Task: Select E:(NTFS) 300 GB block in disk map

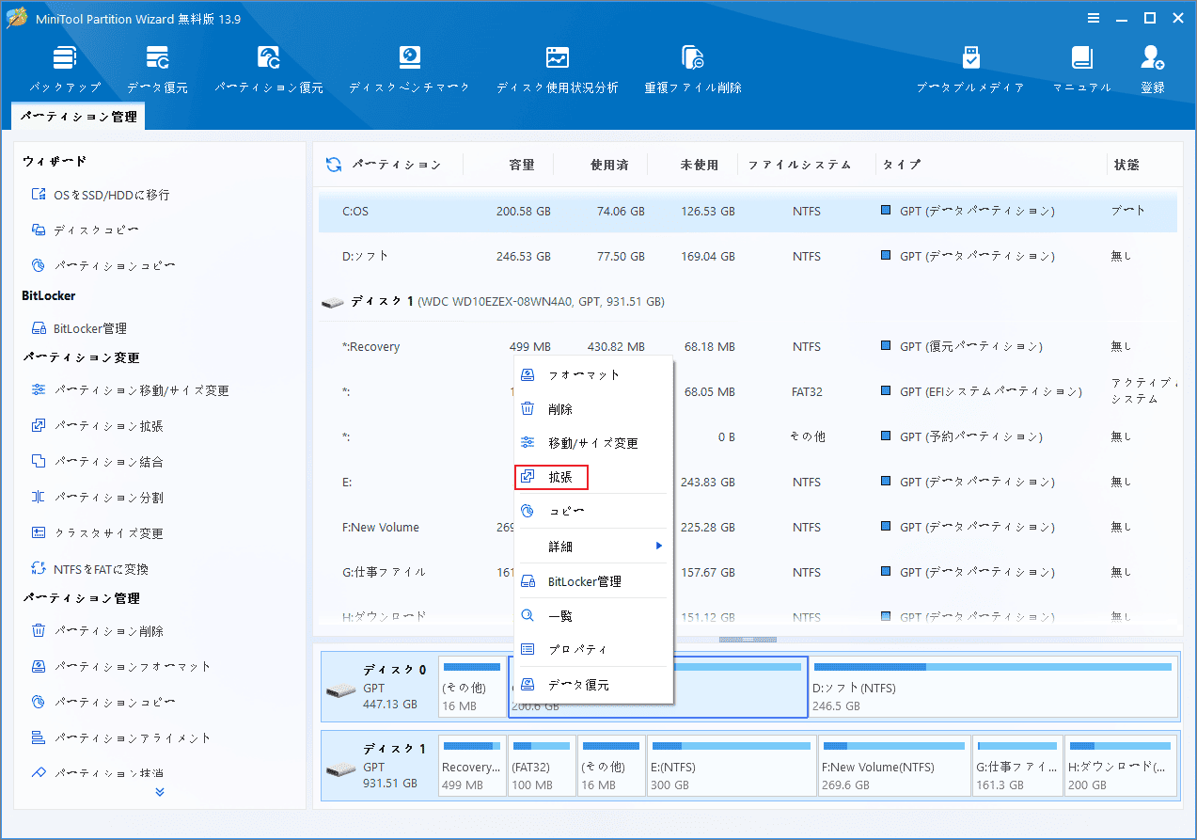Action: coord(731,766)
